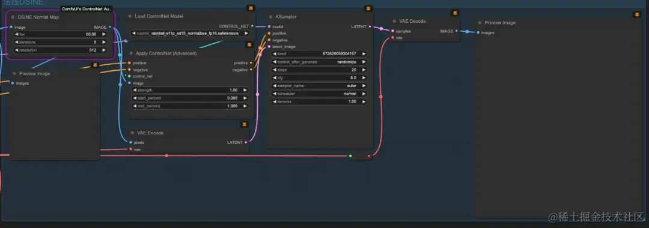Increase fov with its right arrow
The image size is (649, 228).
pos(103,34)
